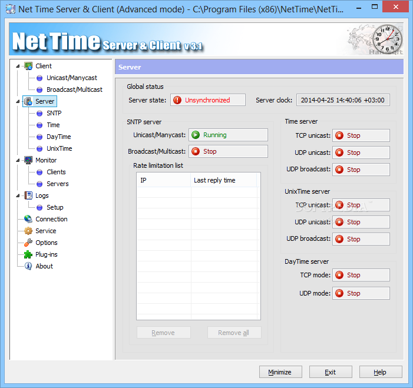Click the red Unsynchronized warning icon

coord(177,100)
